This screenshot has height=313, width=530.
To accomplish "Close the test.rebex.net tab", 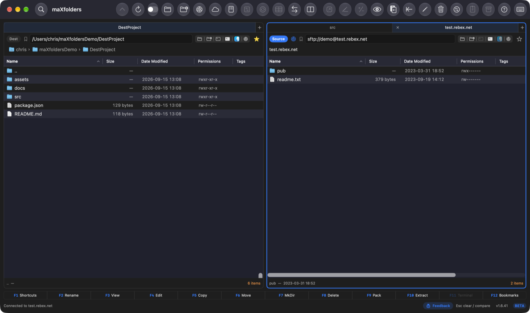I will [397, 28].
